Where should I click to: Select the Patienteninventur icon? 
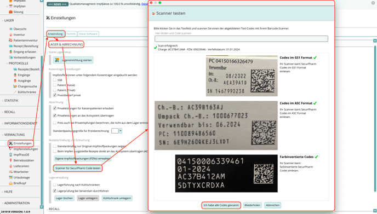click(10, 40)
